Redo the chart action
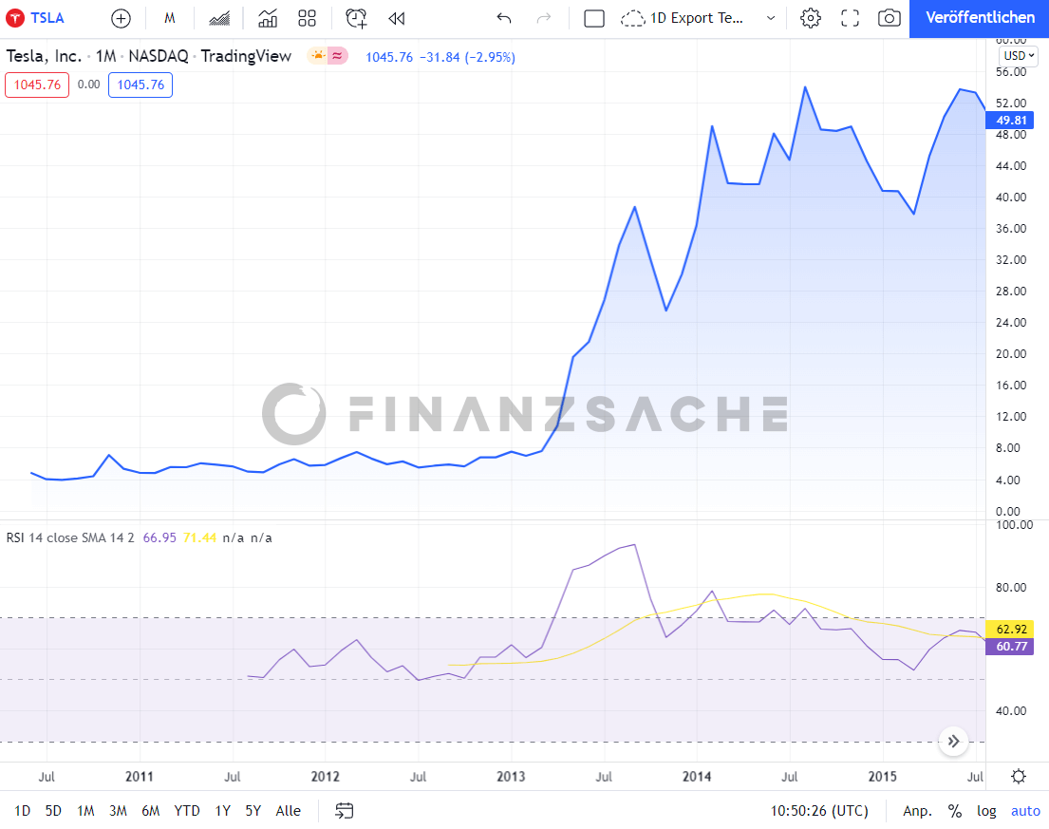The height and width of the screenshot is (829, 1049). coord(544,19)
